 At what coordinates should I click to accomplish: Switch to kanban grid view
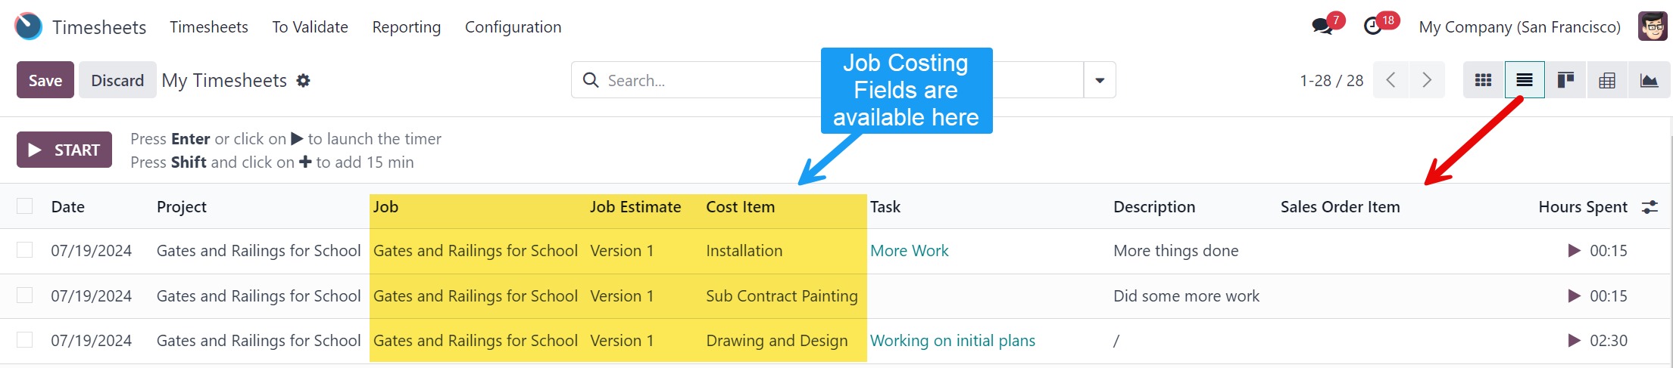[1483, 80]
